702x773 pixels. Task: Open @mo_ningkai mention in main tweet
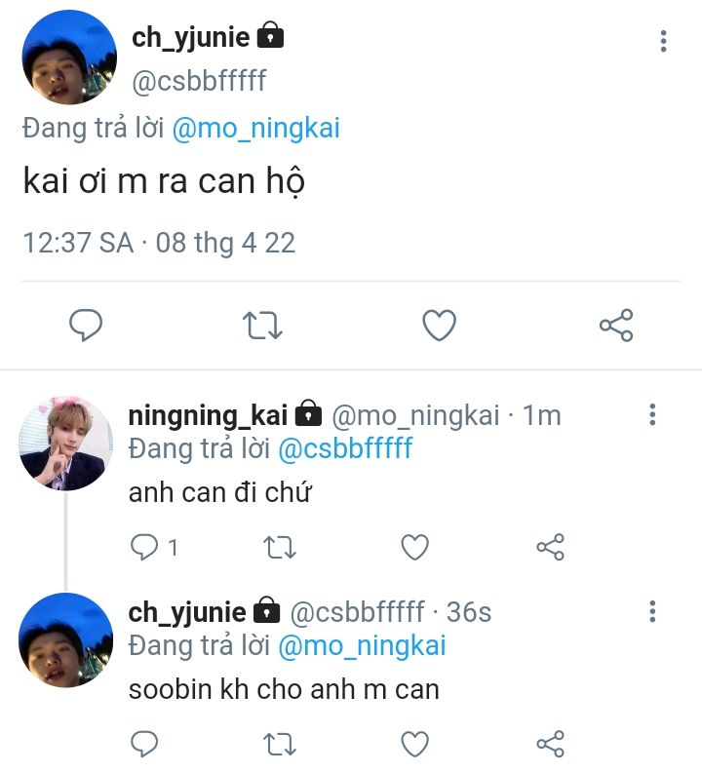pyautogui.click(x=255, y=129)
